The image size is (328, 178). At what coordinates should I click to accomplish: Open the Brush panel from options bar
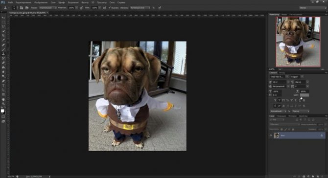point(22,8)
